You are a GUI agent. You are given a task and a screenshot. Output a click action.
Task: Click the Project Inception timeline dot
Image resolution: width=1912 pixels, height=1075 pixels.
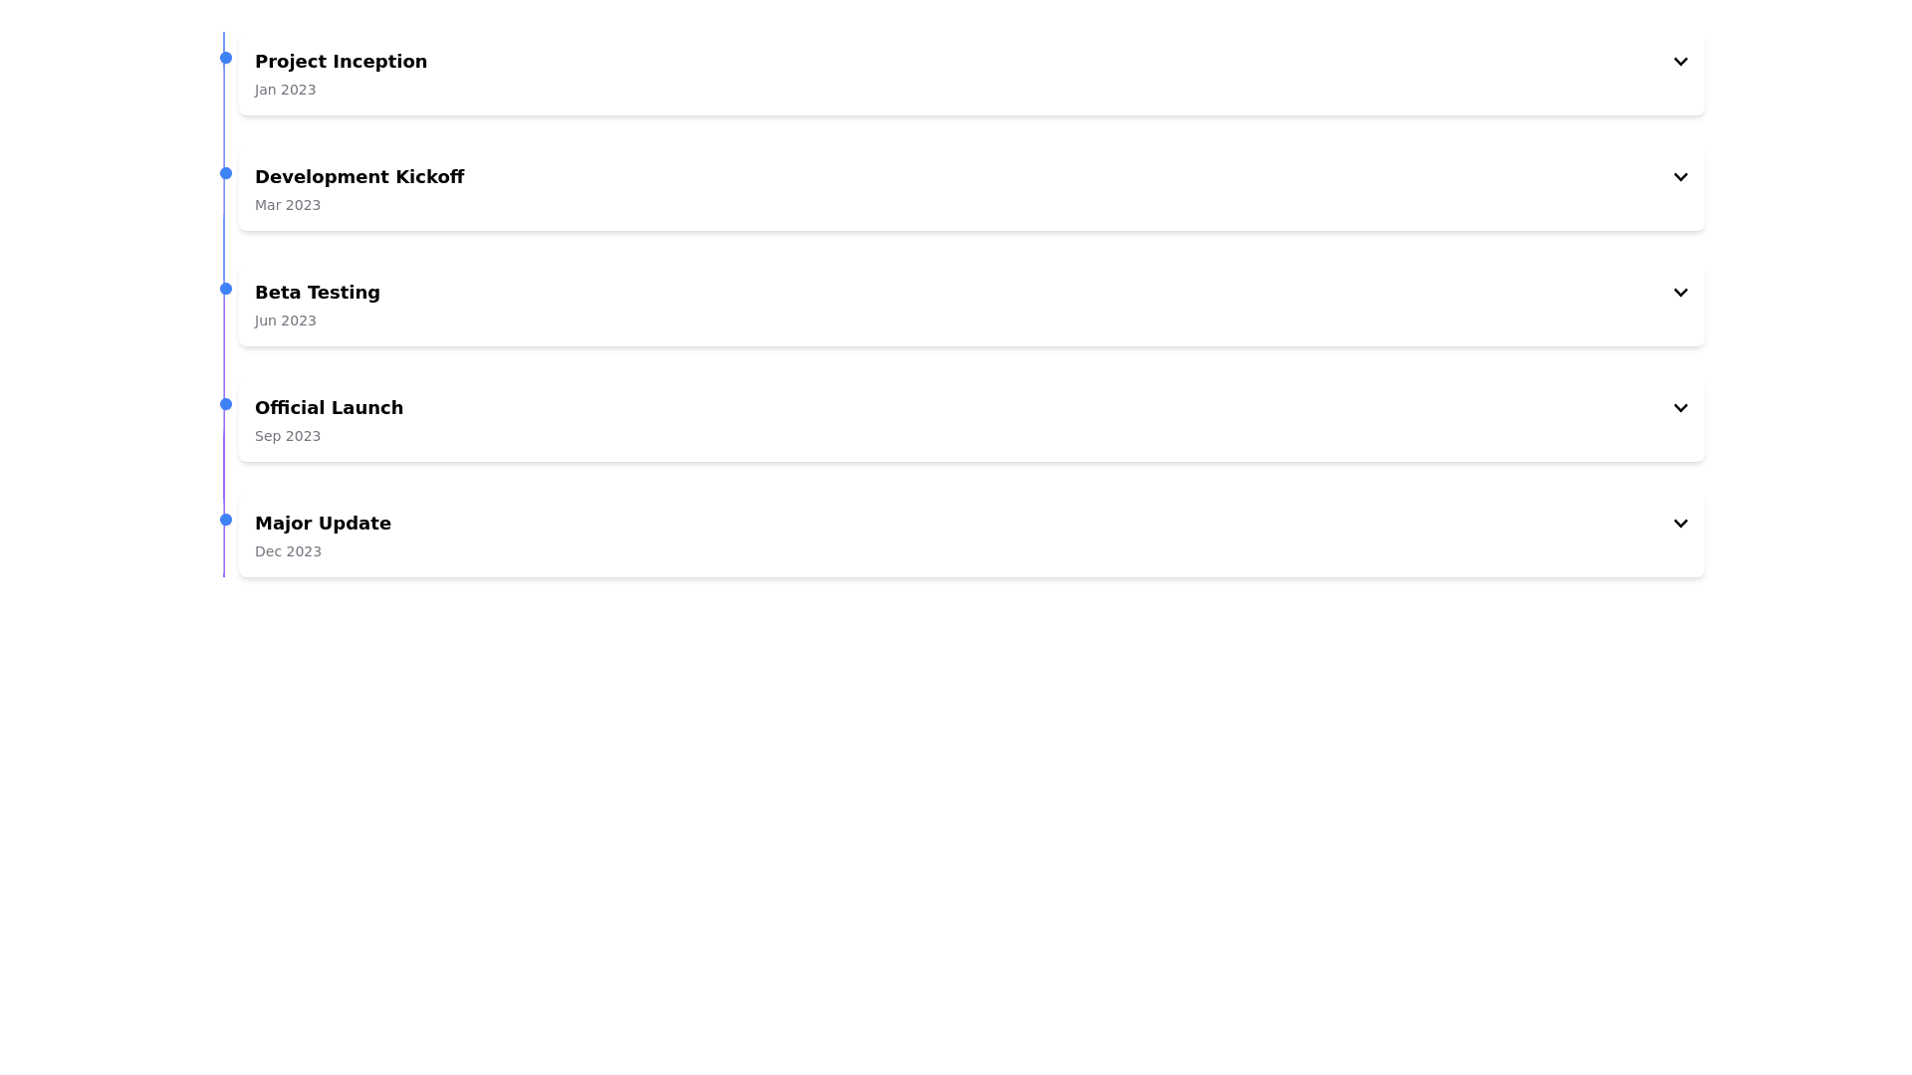(x=226, y=58)
